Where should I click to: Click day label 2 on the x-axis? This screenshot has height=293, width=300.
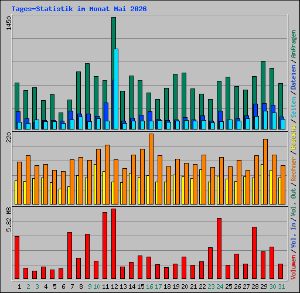(x=28, y=287)
